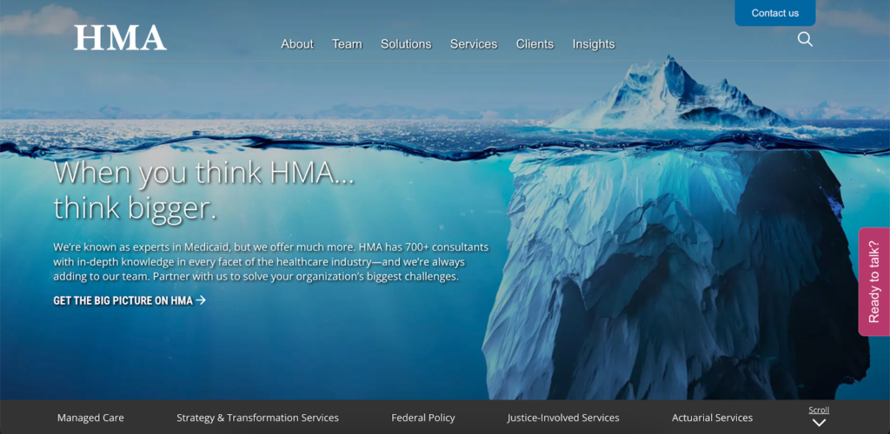Switch to Federal Policy
Viewport: 890px width, 434px height.
[x=423, y=418]
